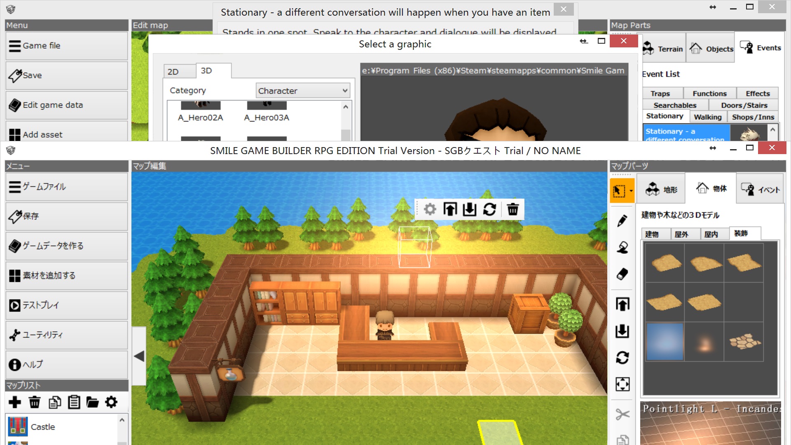This screenshot has height=445, width=791.
Task: Click lower icon in floating object toolbar
Action: pyautogui.click(x=469, y=209)
